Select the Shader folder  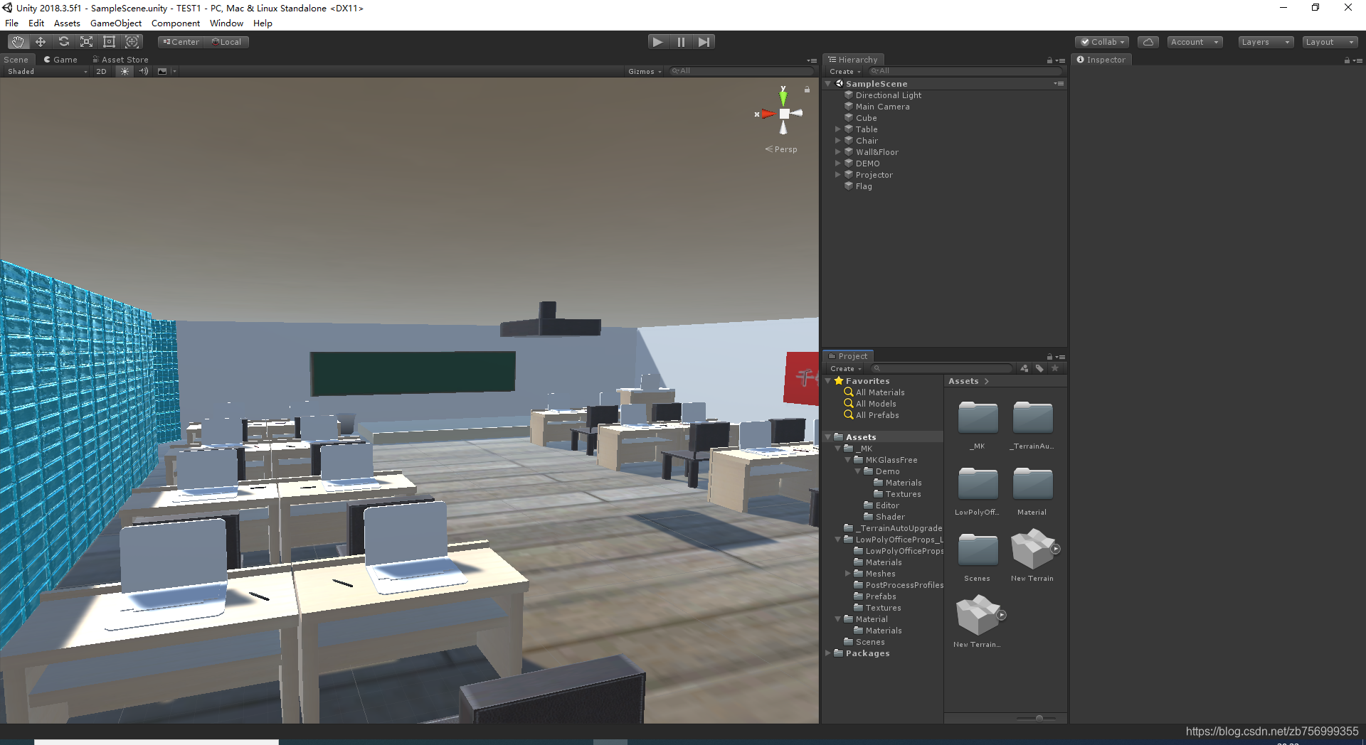(x=890, y=517)
